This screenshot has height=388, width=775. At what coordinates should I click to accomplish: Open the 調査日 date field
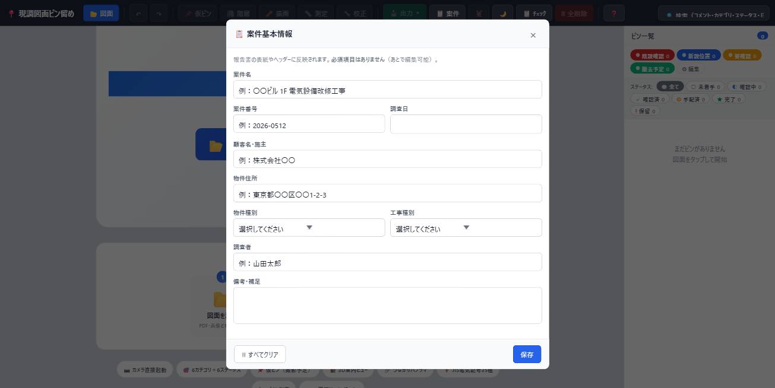[x=466, y=124]
